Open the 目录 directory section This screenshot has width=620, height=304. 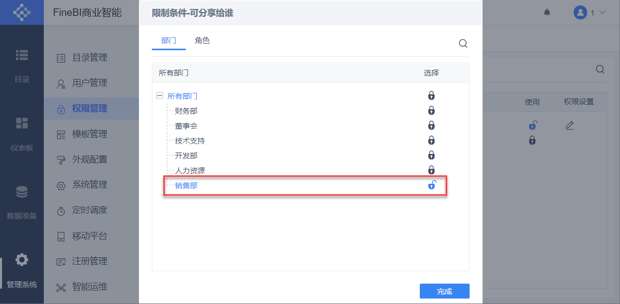(22, 65)
